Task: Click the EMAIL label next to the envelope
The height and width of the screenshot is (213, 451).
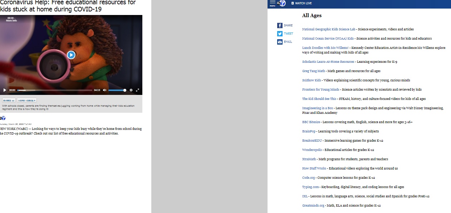Action: 288,42
